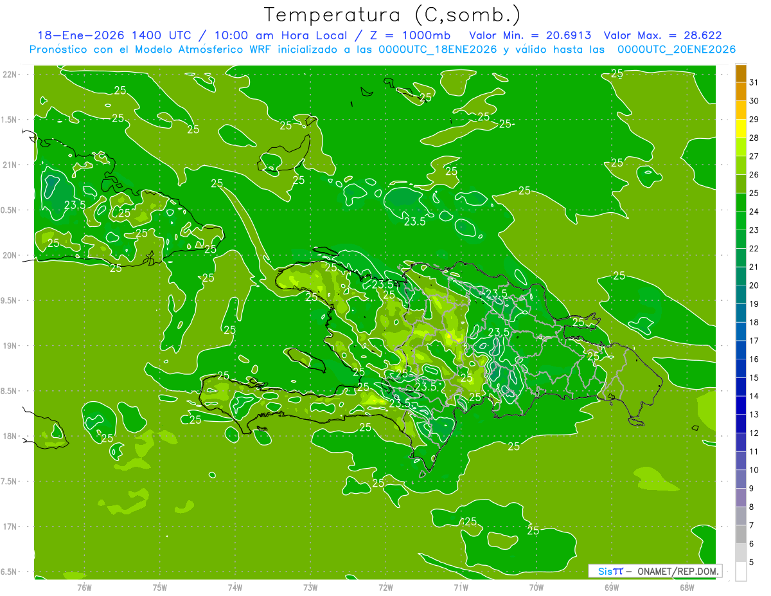
Task: Select the yellow swatch between 28 and 29
Action: pos(741,129)
